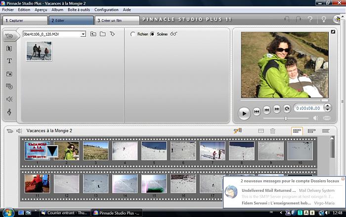
Task: Play the preview video
Action: [x=244, y=113]
